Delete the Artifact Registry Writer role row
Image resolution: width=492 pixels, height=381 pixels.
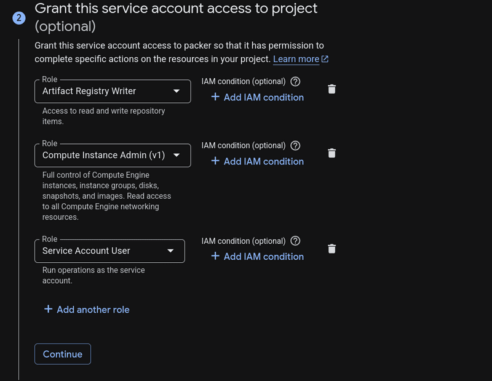[331, 89]
